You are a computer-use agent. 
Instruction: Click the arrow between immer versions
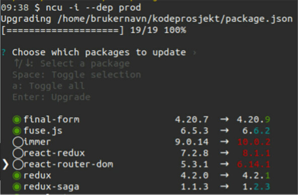pyautogui.click(x=225, y=142)
